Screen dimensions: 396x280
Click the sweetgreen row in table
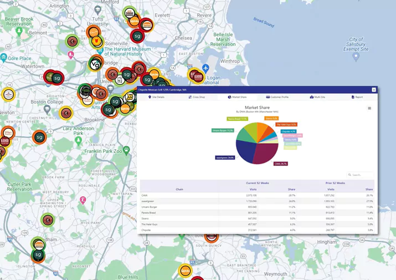(x=257, y=201)
